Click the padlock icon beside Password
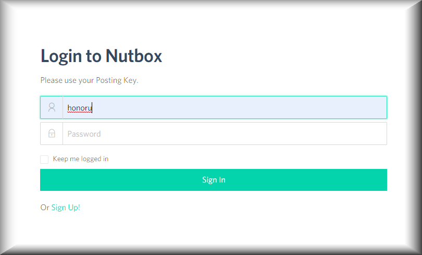The height and width of the screenshot is (255, 422). tap(52, 133)
